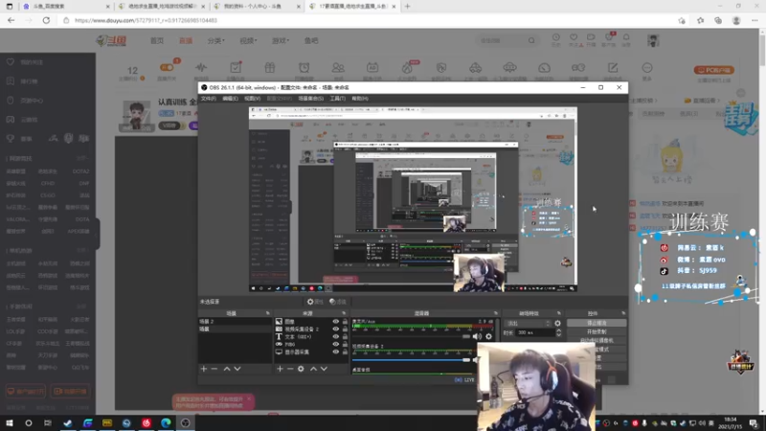Open the three-dot More icon in streamer toolbar
The width and height of the screenshot is (766, 431).
tap(647, 68)
